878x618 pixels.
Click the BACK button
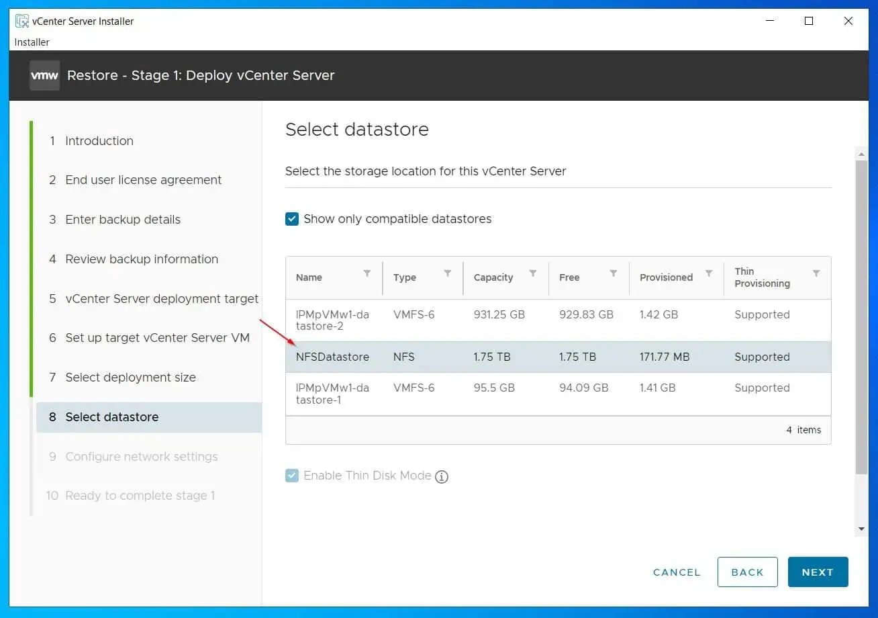coord(747,572)
